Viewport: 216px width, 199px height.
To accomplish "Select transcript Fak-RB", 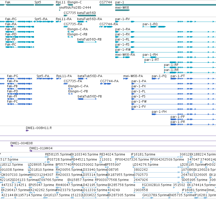I will coord(11,29).
